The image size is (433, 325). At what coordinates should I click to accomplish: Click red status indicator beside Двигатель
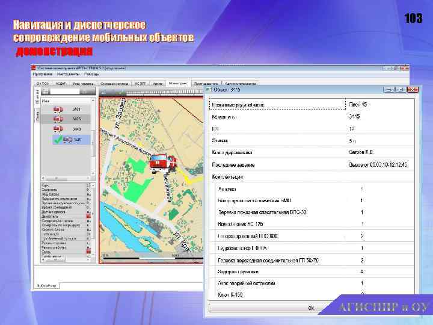tap(88, 217)
